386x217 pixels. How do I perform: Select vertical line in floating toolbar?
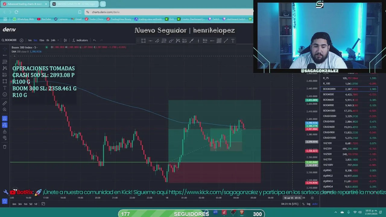coord(198,41)
